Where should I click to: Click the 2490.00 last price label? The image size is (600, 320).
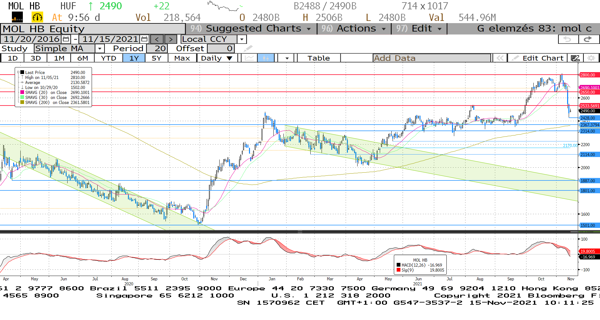pos(589,111)
